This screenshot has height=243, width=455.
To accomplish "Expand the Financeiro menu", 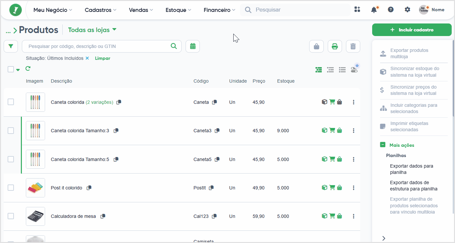I will tap(219, 10).
